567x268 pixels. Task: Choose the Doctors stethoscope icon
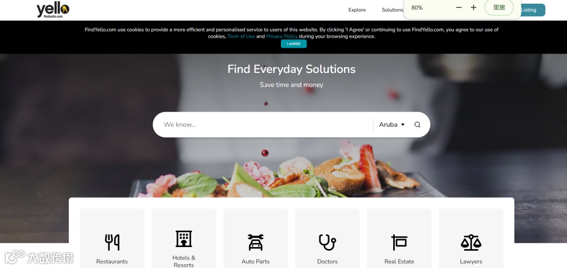(x=327, y=242)
